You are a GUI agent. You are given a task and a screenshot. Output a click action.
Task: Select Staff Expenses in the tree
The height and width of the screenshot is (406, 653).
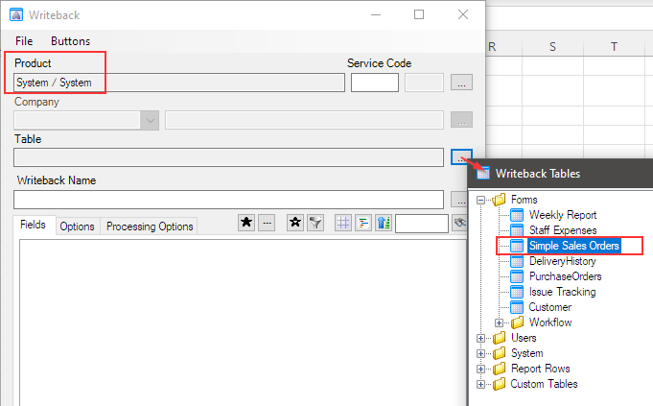click(x=563, y=230)
